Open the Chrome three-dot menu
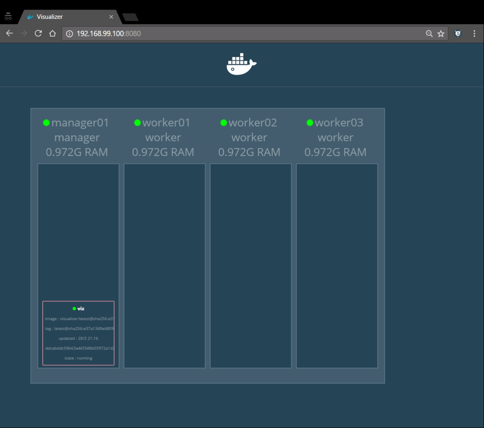 click(x=475, y=34)
